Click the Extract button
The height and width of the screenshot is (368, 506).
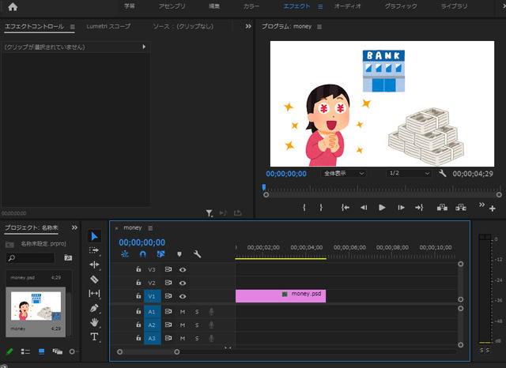click(x=461, y=208)
